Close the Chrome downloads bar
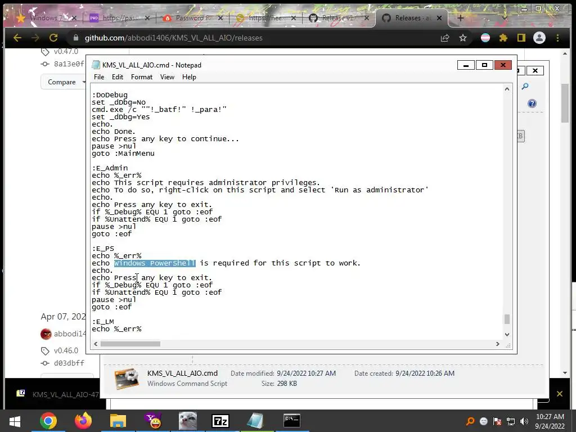This screenshot has width=576, height=432. (x=560, y=394)
